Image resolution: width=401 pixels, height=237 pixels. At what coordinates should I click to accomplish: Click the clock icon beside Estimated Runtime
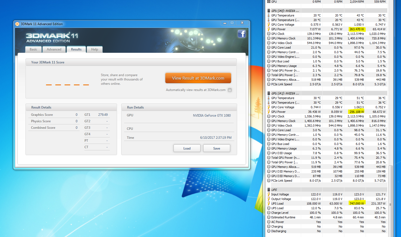[x=269, y=217]
